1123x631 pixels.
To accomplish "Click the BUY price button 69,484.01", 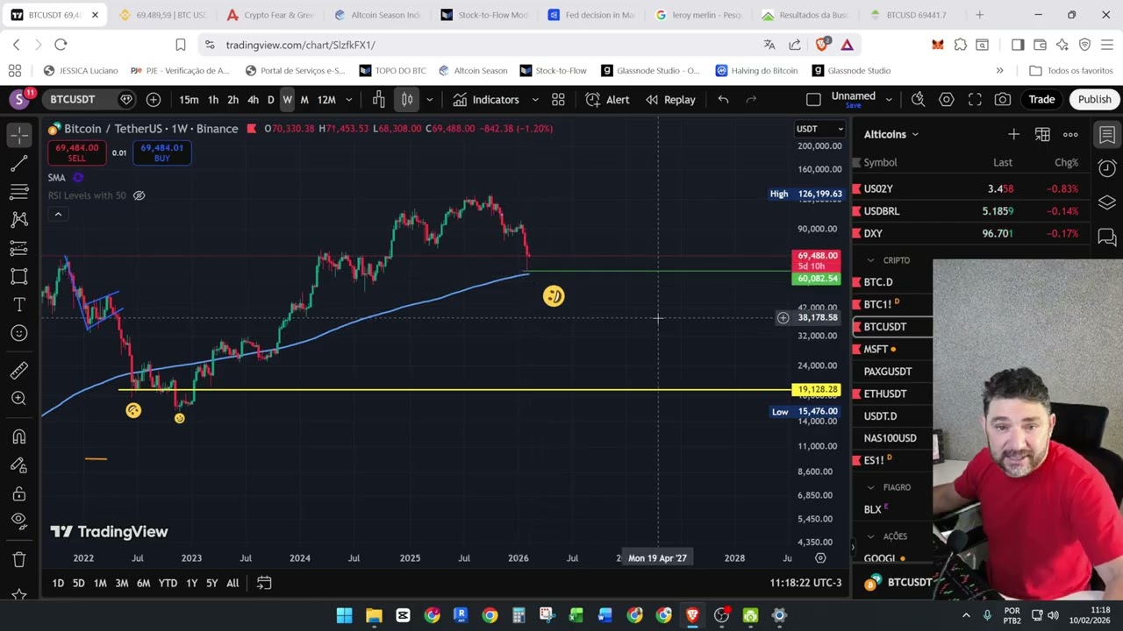I will pyautogui.click(x=161, y=153).
